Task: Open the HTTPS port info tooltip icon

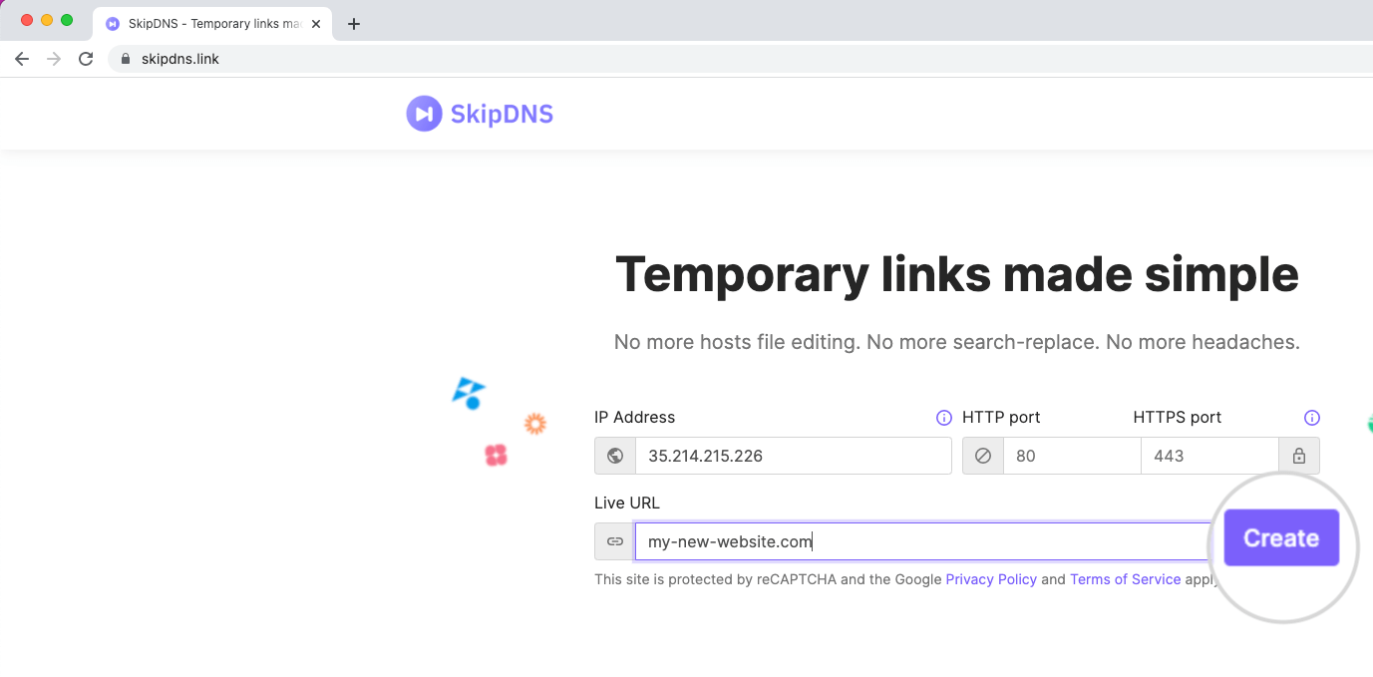Action: pos(1312,418)
